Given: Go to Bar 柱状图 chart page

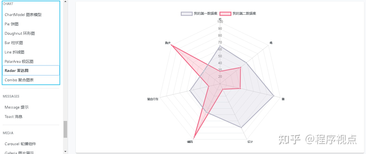Looking at the screenshot, I should 14,43.
